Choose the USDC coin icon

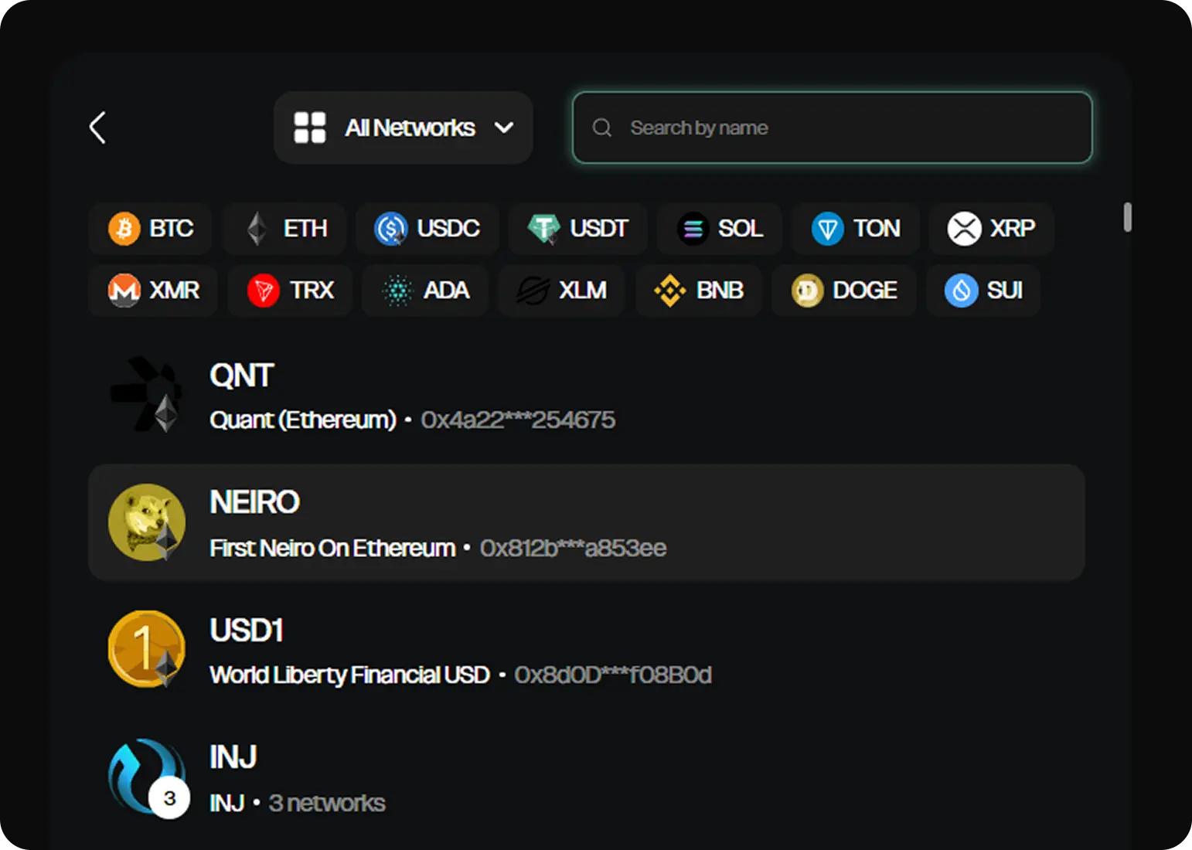(x=391, y=229)
